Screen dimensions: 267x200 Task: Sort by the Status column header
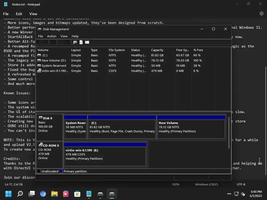click(x=140, y=50)
